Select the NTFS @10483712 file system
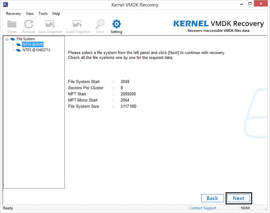Viewport: 270px width, 213px height. click(x=36, y=50)
